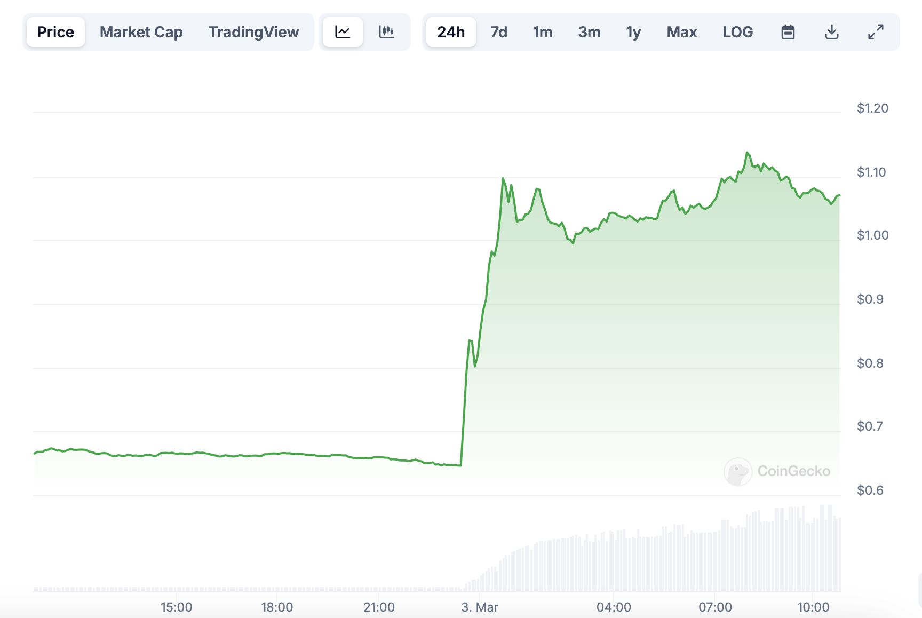Select the line chart view icon
The width and height of the screenshot is (922, 618).
tap(343, 32)
